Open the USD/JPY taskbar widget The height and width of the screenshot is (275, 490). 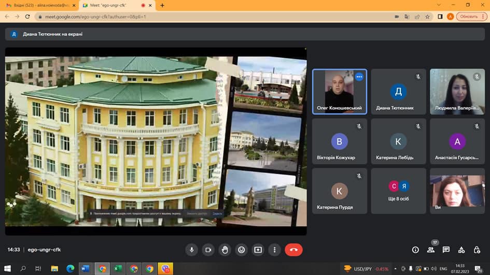366,269
